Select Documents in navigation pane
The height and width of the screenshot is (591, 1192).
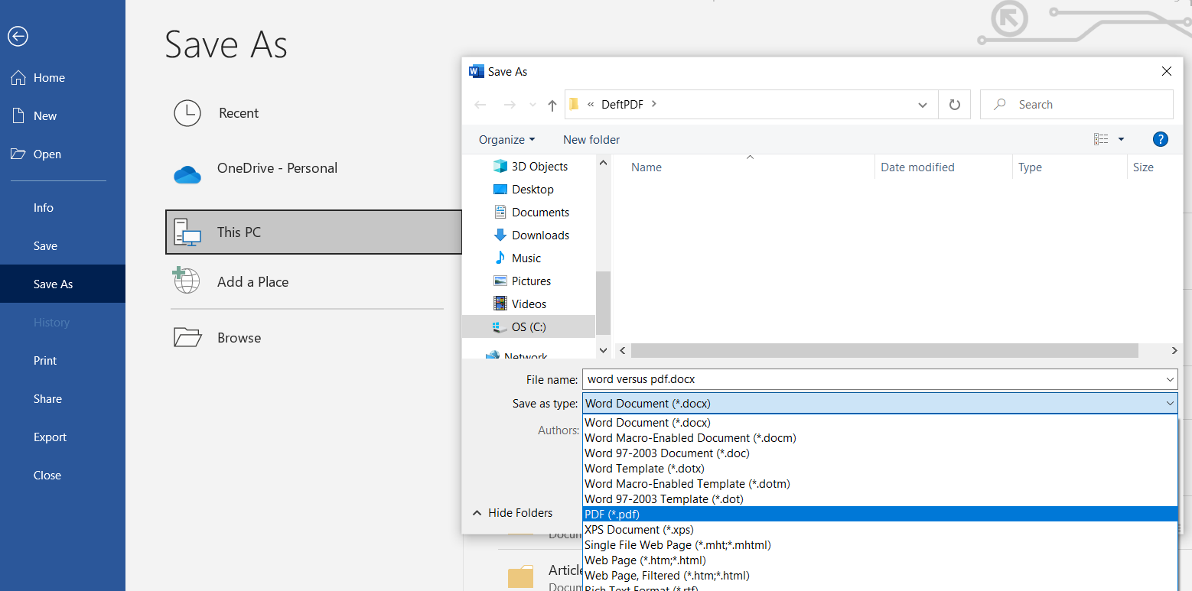531,213
